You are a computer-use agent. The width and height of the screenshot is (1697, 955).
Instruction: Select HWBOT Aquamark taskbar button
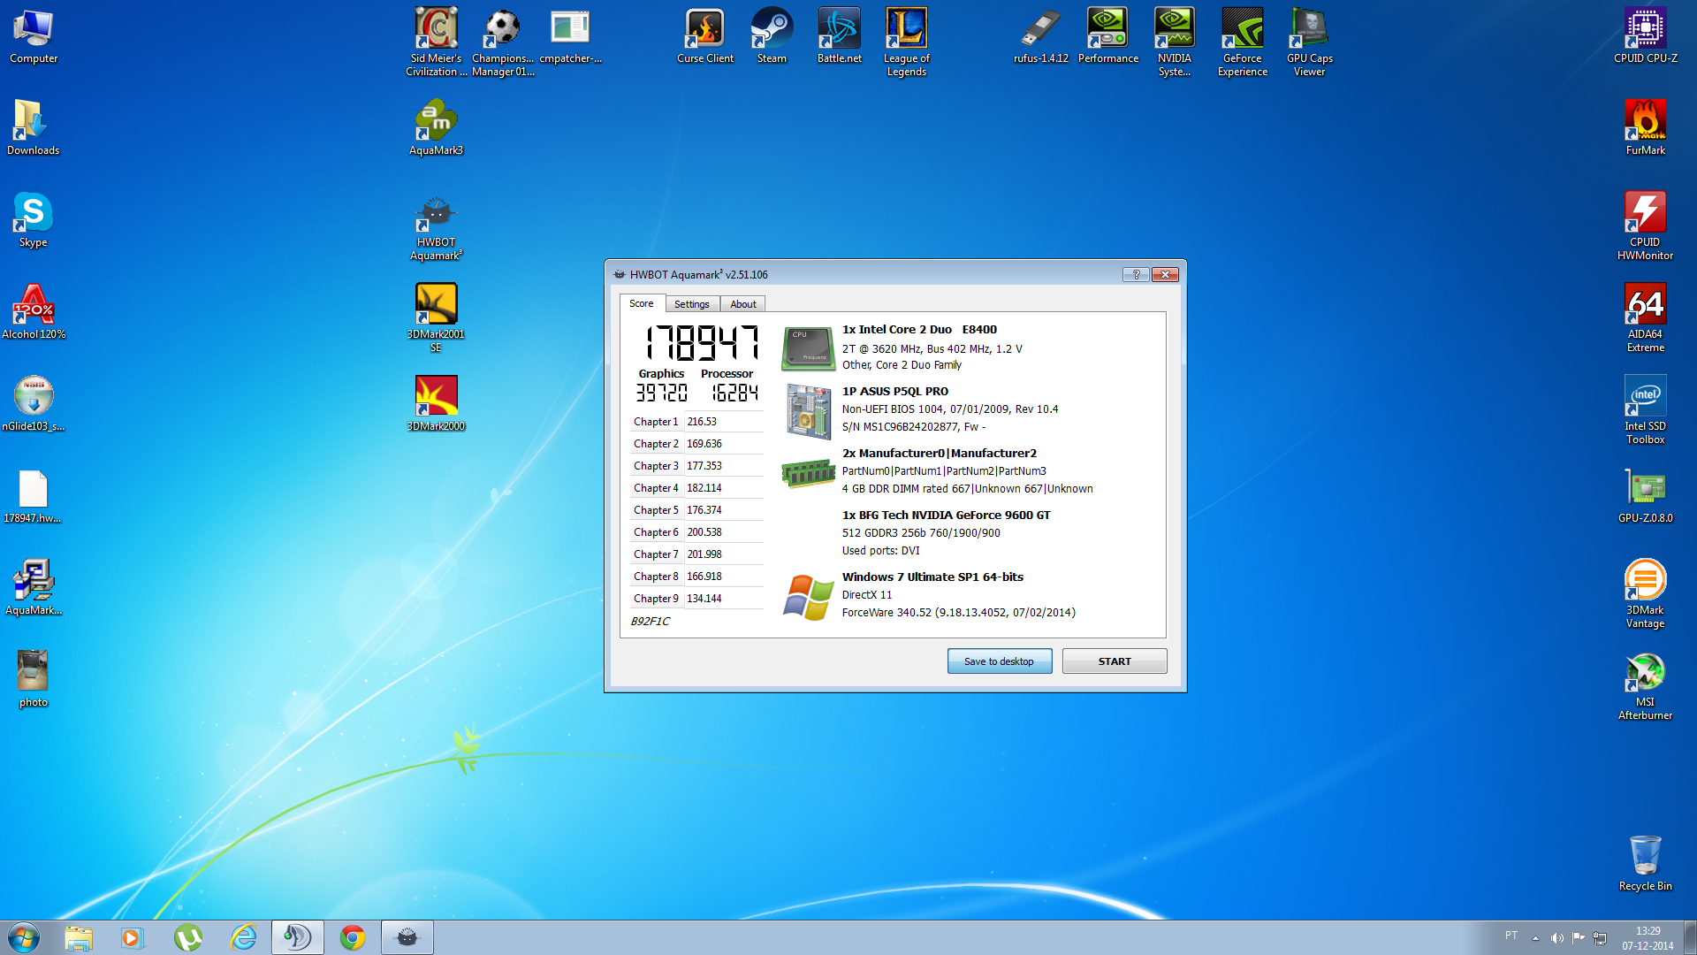tap(407, 937)
